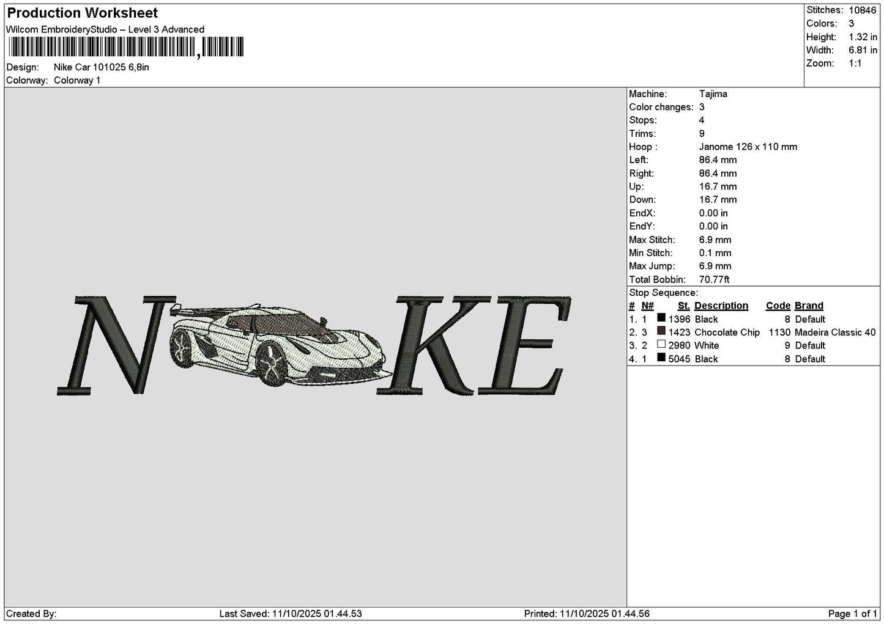Click the Chocolate Chip color swatch
This screenshot has height=624, width=884.
pos(661,331)
